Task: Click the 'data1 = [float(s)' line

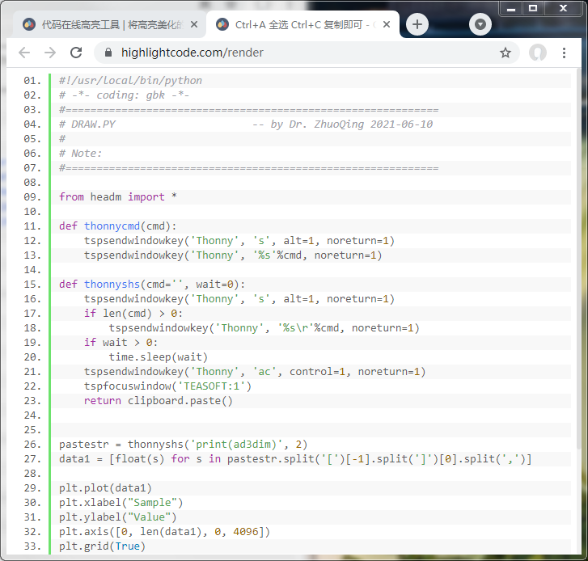Action: (295, 459)
